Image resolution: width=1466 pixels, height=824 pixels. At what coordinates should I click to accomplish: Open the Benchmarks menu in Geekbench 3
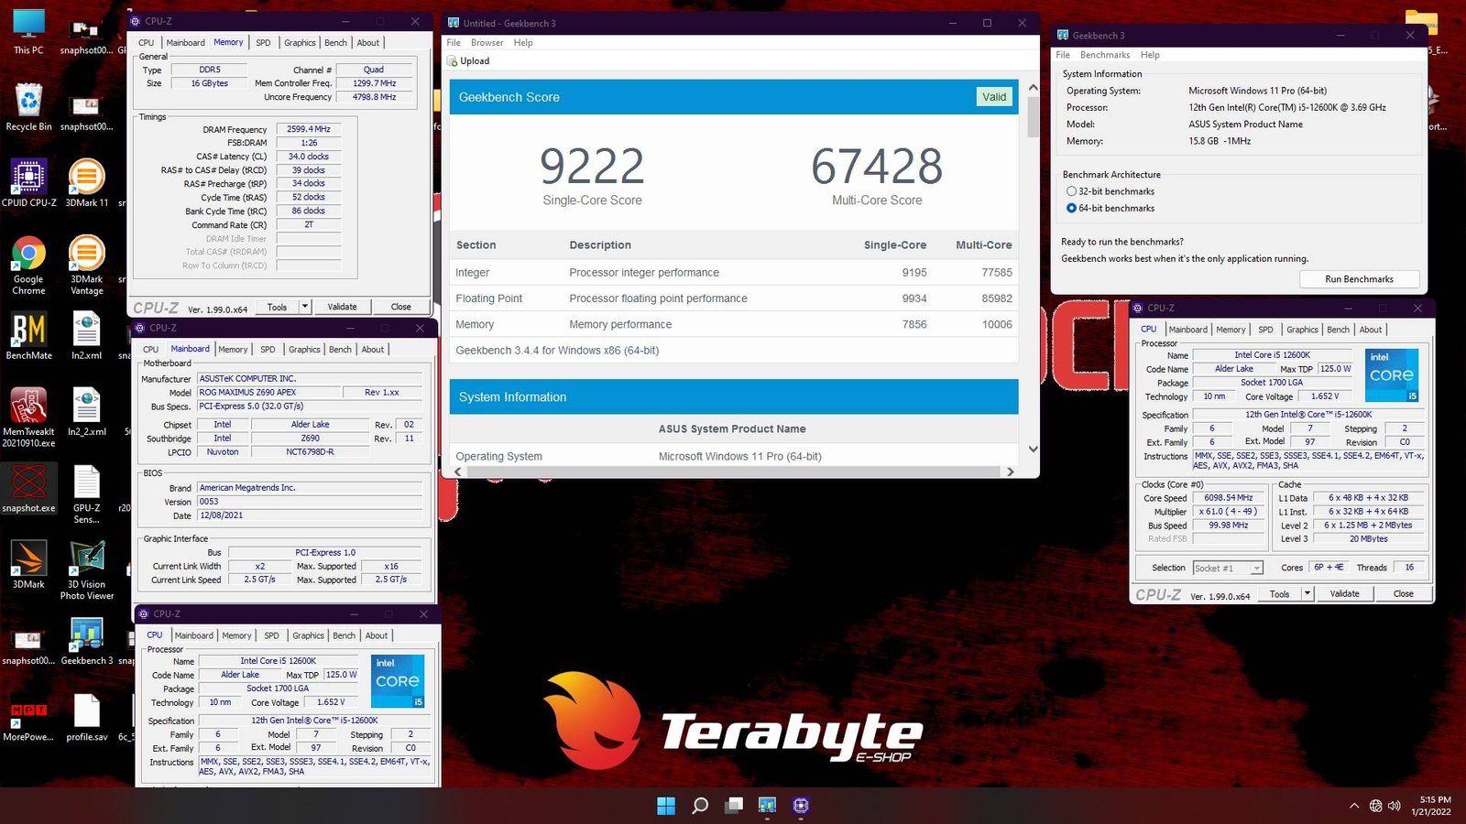pos(1104,54)
